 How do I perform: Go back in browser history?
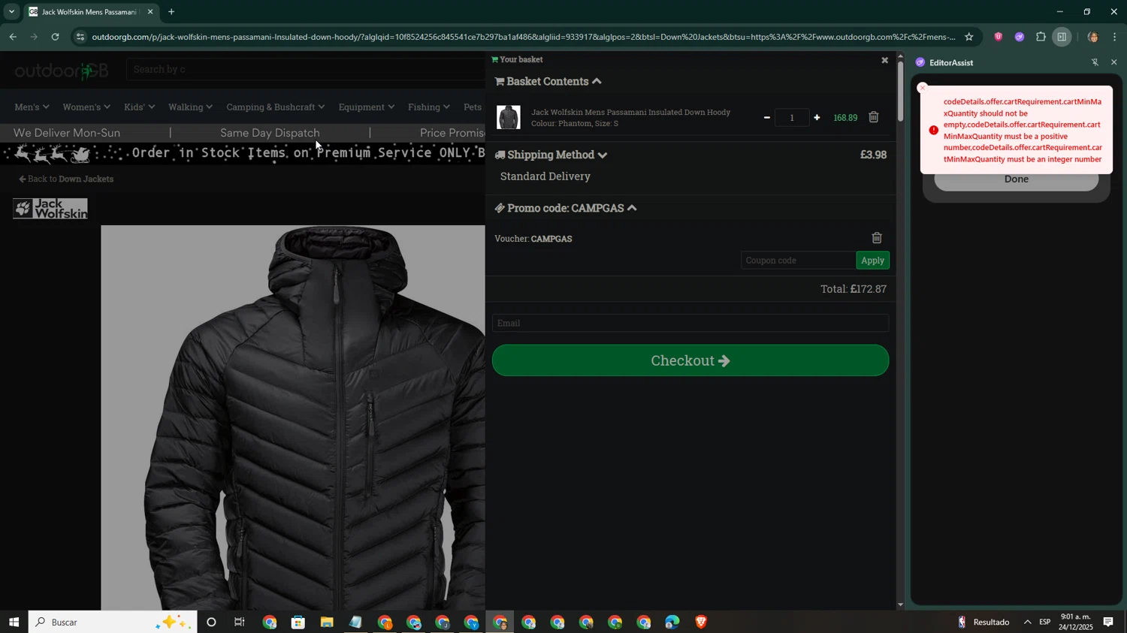tap(13, 37)
